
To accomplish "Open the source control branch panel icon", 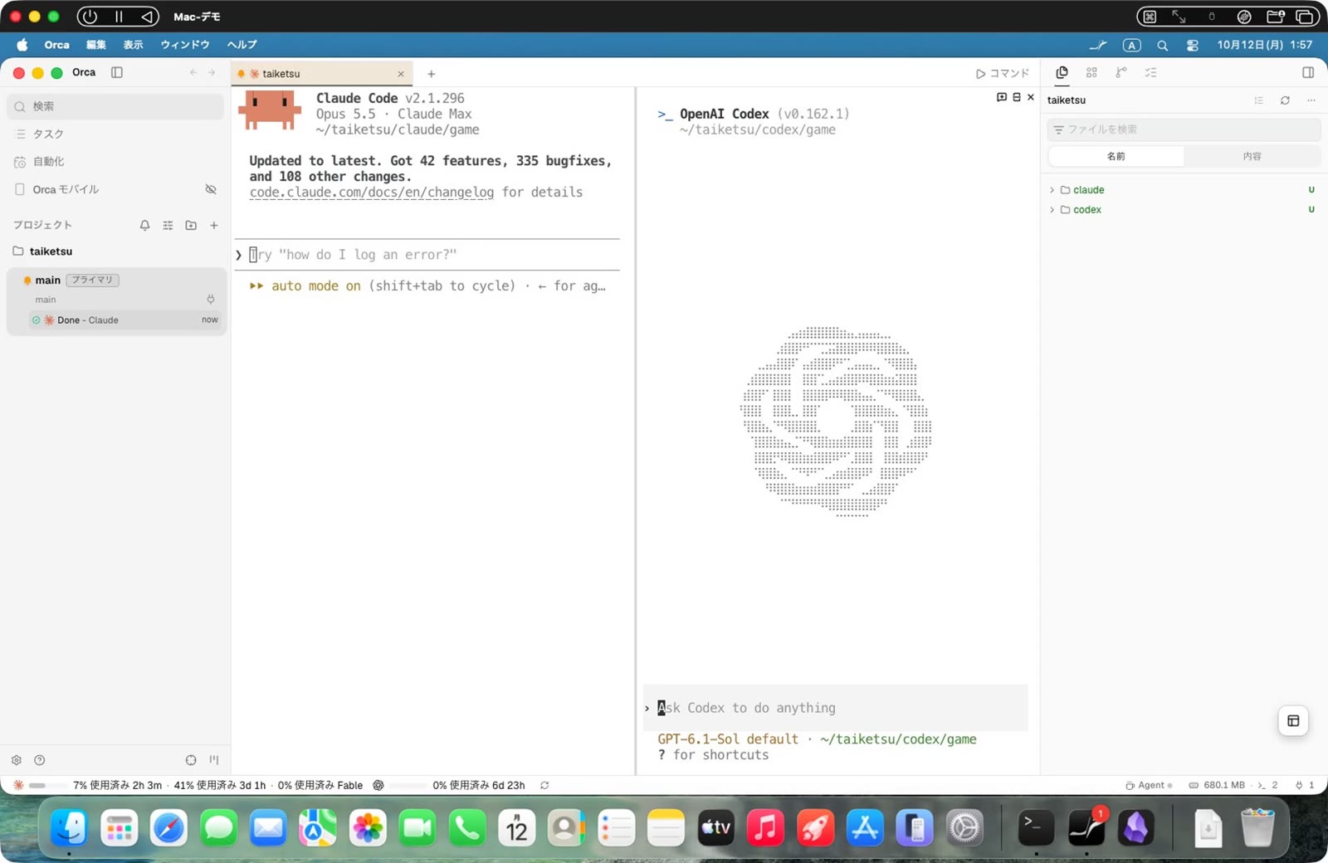I will click(x=1121, y=72).
